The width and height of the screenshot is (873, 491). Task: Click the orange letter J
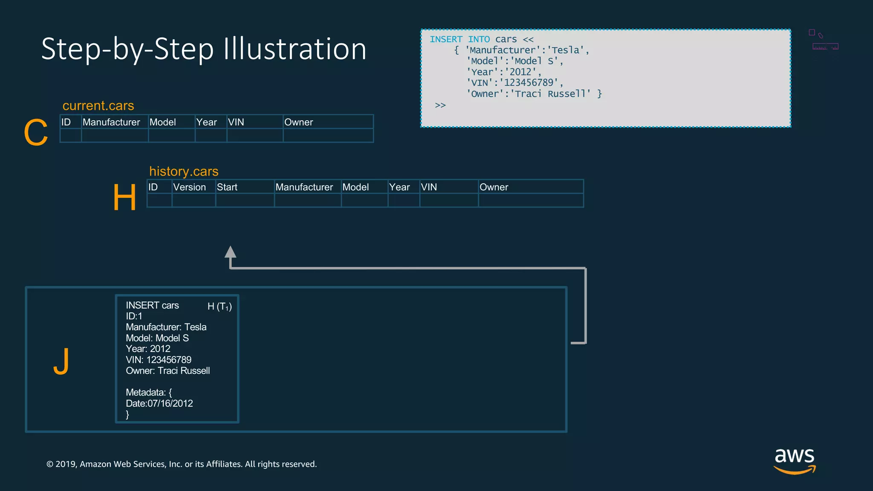pyautogui.click(x=61, y=361)
